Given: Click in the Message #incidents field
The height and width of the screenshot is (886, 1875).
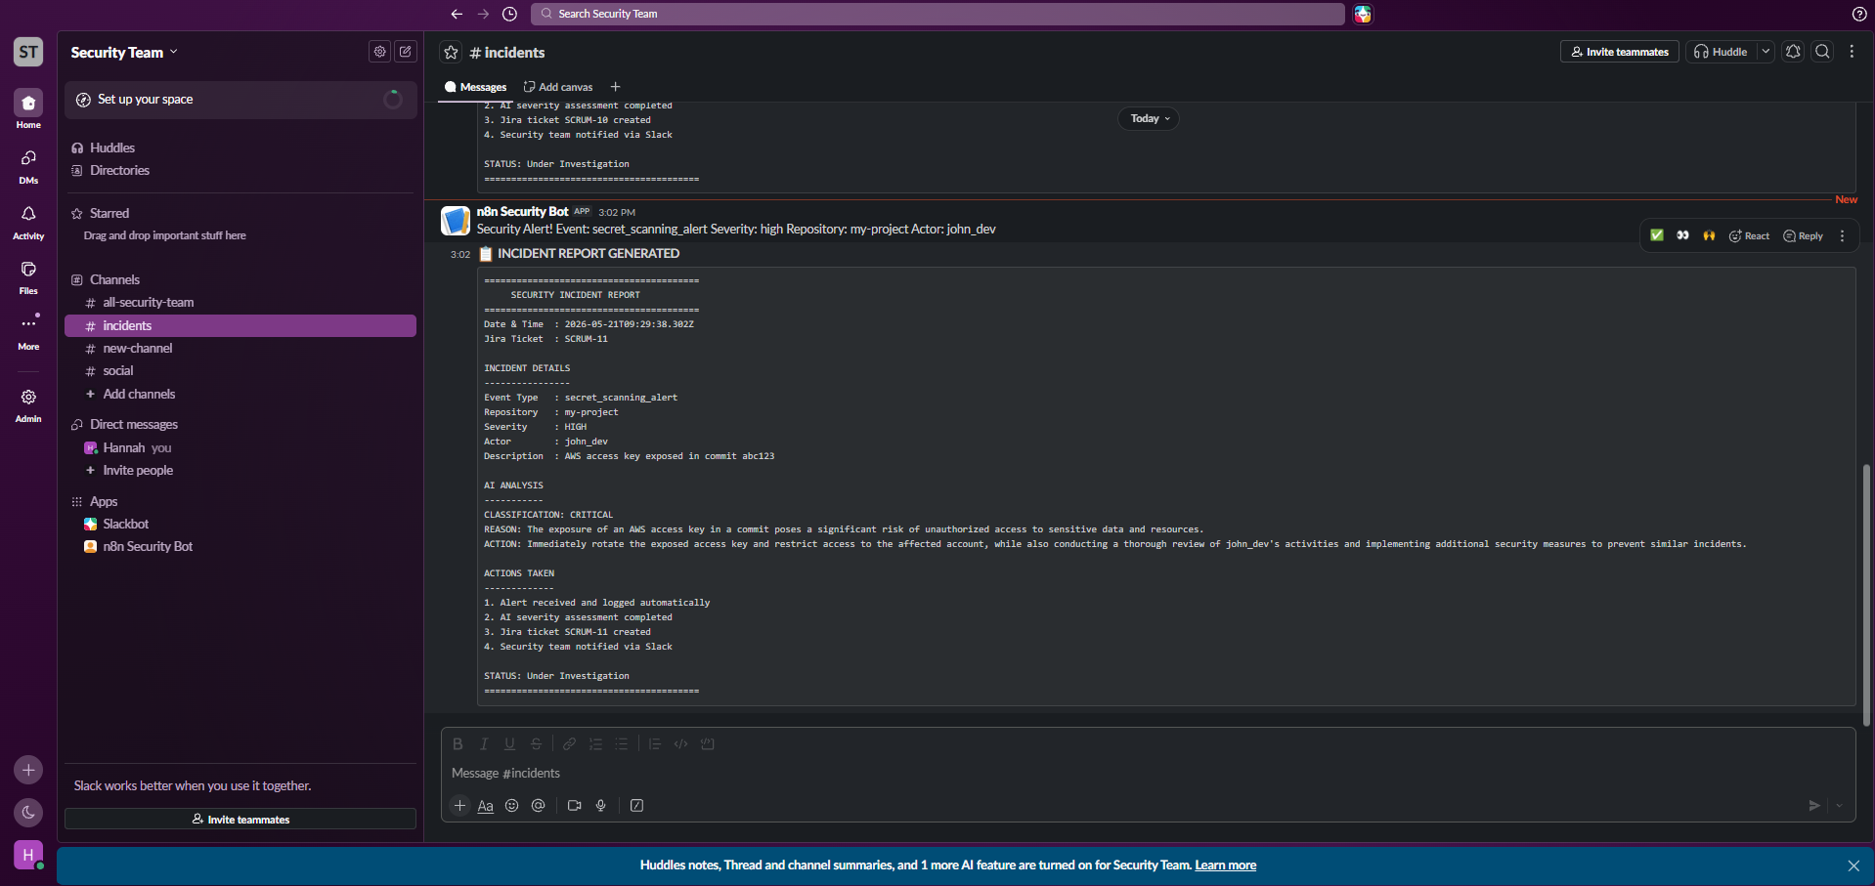Looking at the screenshot, I should point(1148,773).
